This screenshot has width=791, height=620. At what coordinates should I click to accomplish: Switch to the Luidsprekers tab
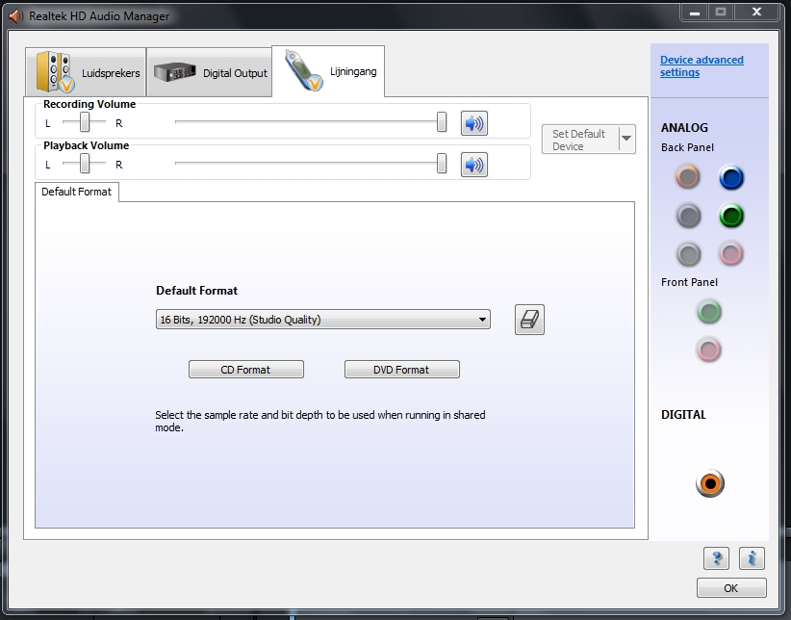88,72
